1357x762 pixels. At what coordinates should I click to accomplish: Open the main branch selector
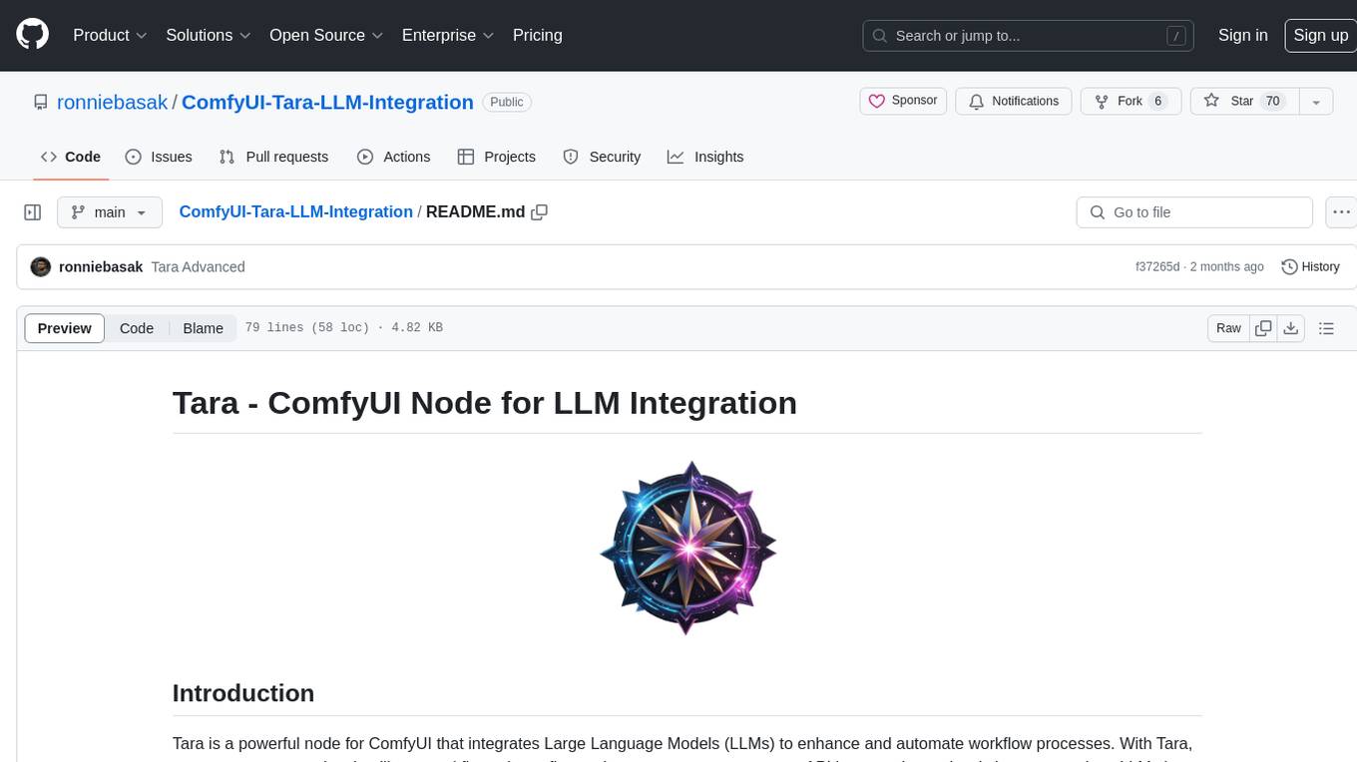pyautogui.click(x=109, y=212)
